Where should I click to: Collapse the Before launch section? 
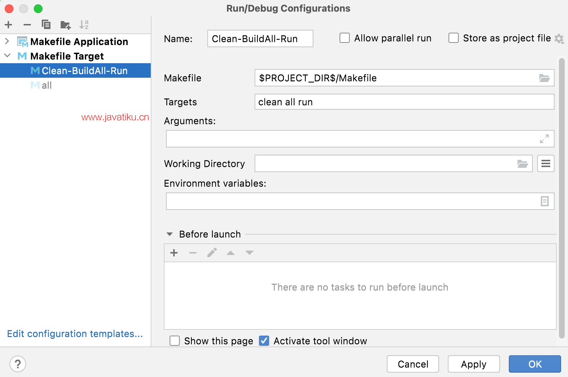click(x=170, y=234)
